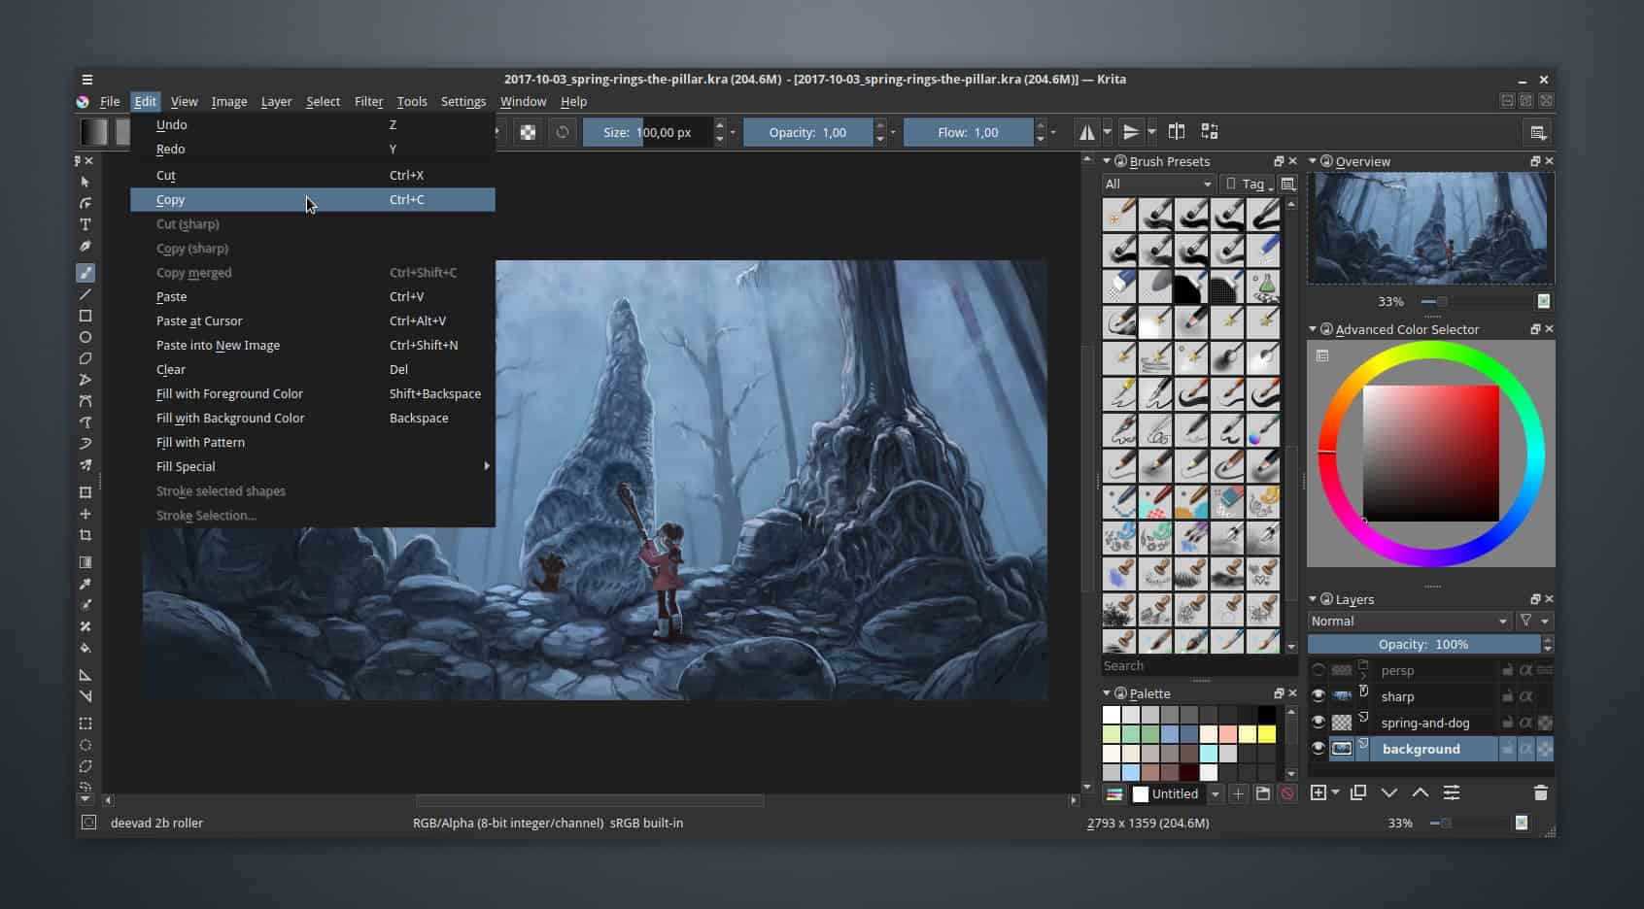
Task: Open the Normal blending mode dropdown
Action: (x=1408, y=621)
